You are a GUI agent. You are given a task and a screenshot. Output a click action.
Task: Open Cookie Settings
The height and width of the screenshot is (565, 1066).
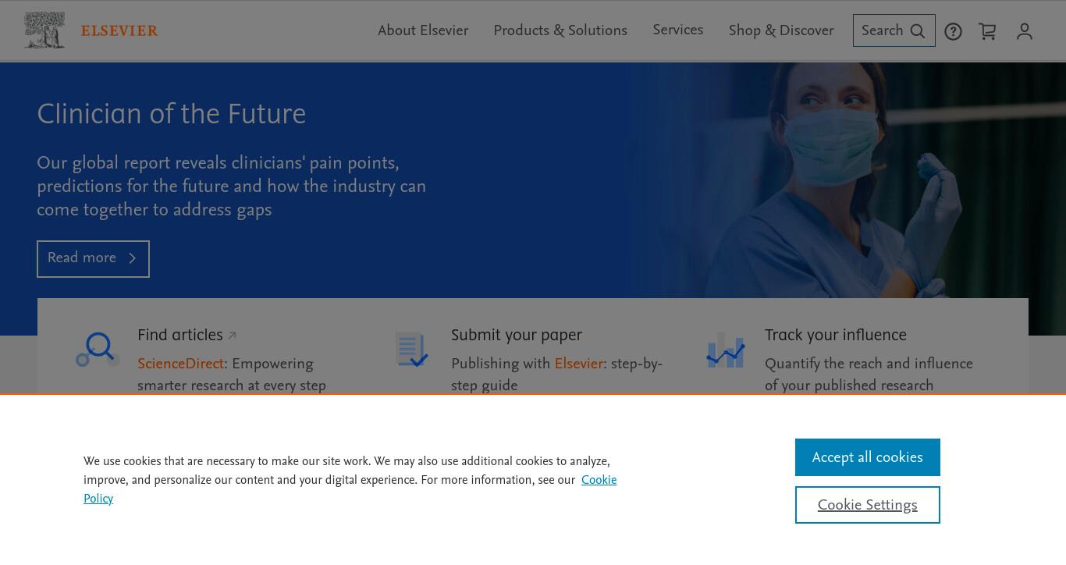[x=867, y=505]
